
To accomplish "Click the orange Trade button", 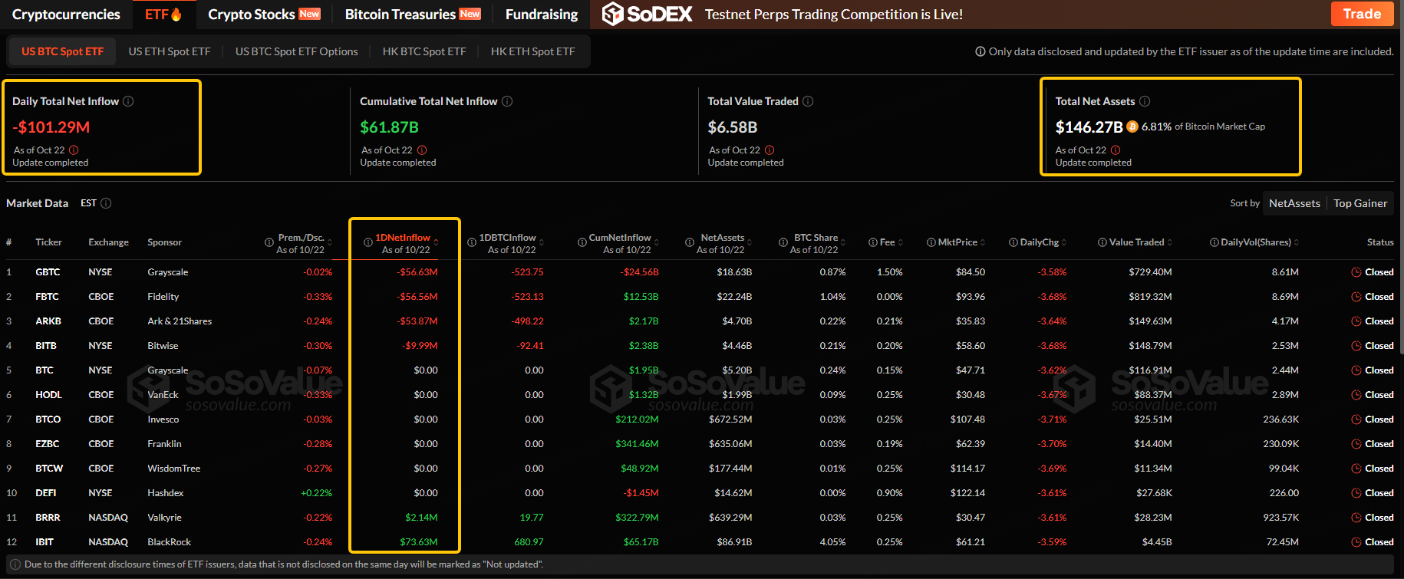I will [x=1362, y=14].
